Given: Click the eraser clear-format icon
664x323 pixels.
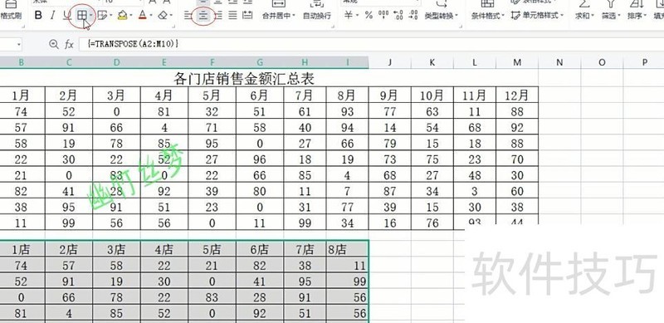Looking at the screenshot, I should [x=163, y=16].
